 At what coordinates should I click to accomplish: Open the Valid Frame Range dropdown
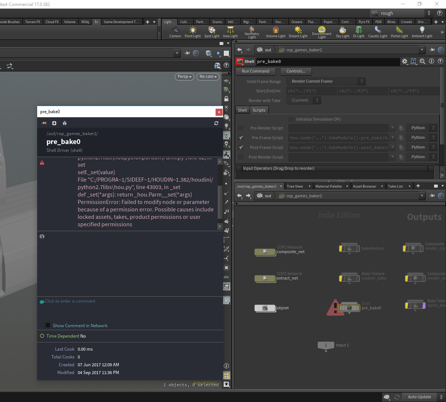pyautogui.click(x=327, y=81)
